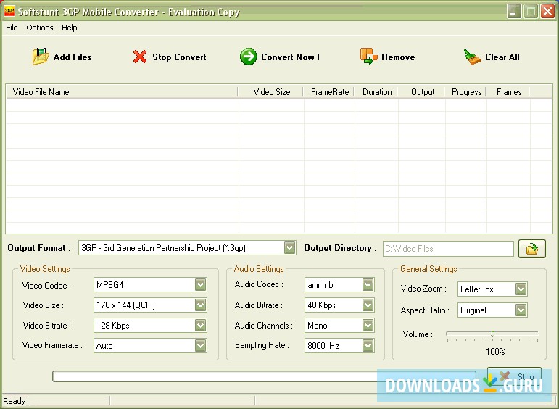Click the Output Format label
This screenshot has height=409, width=559.
(x=39, y=248)
